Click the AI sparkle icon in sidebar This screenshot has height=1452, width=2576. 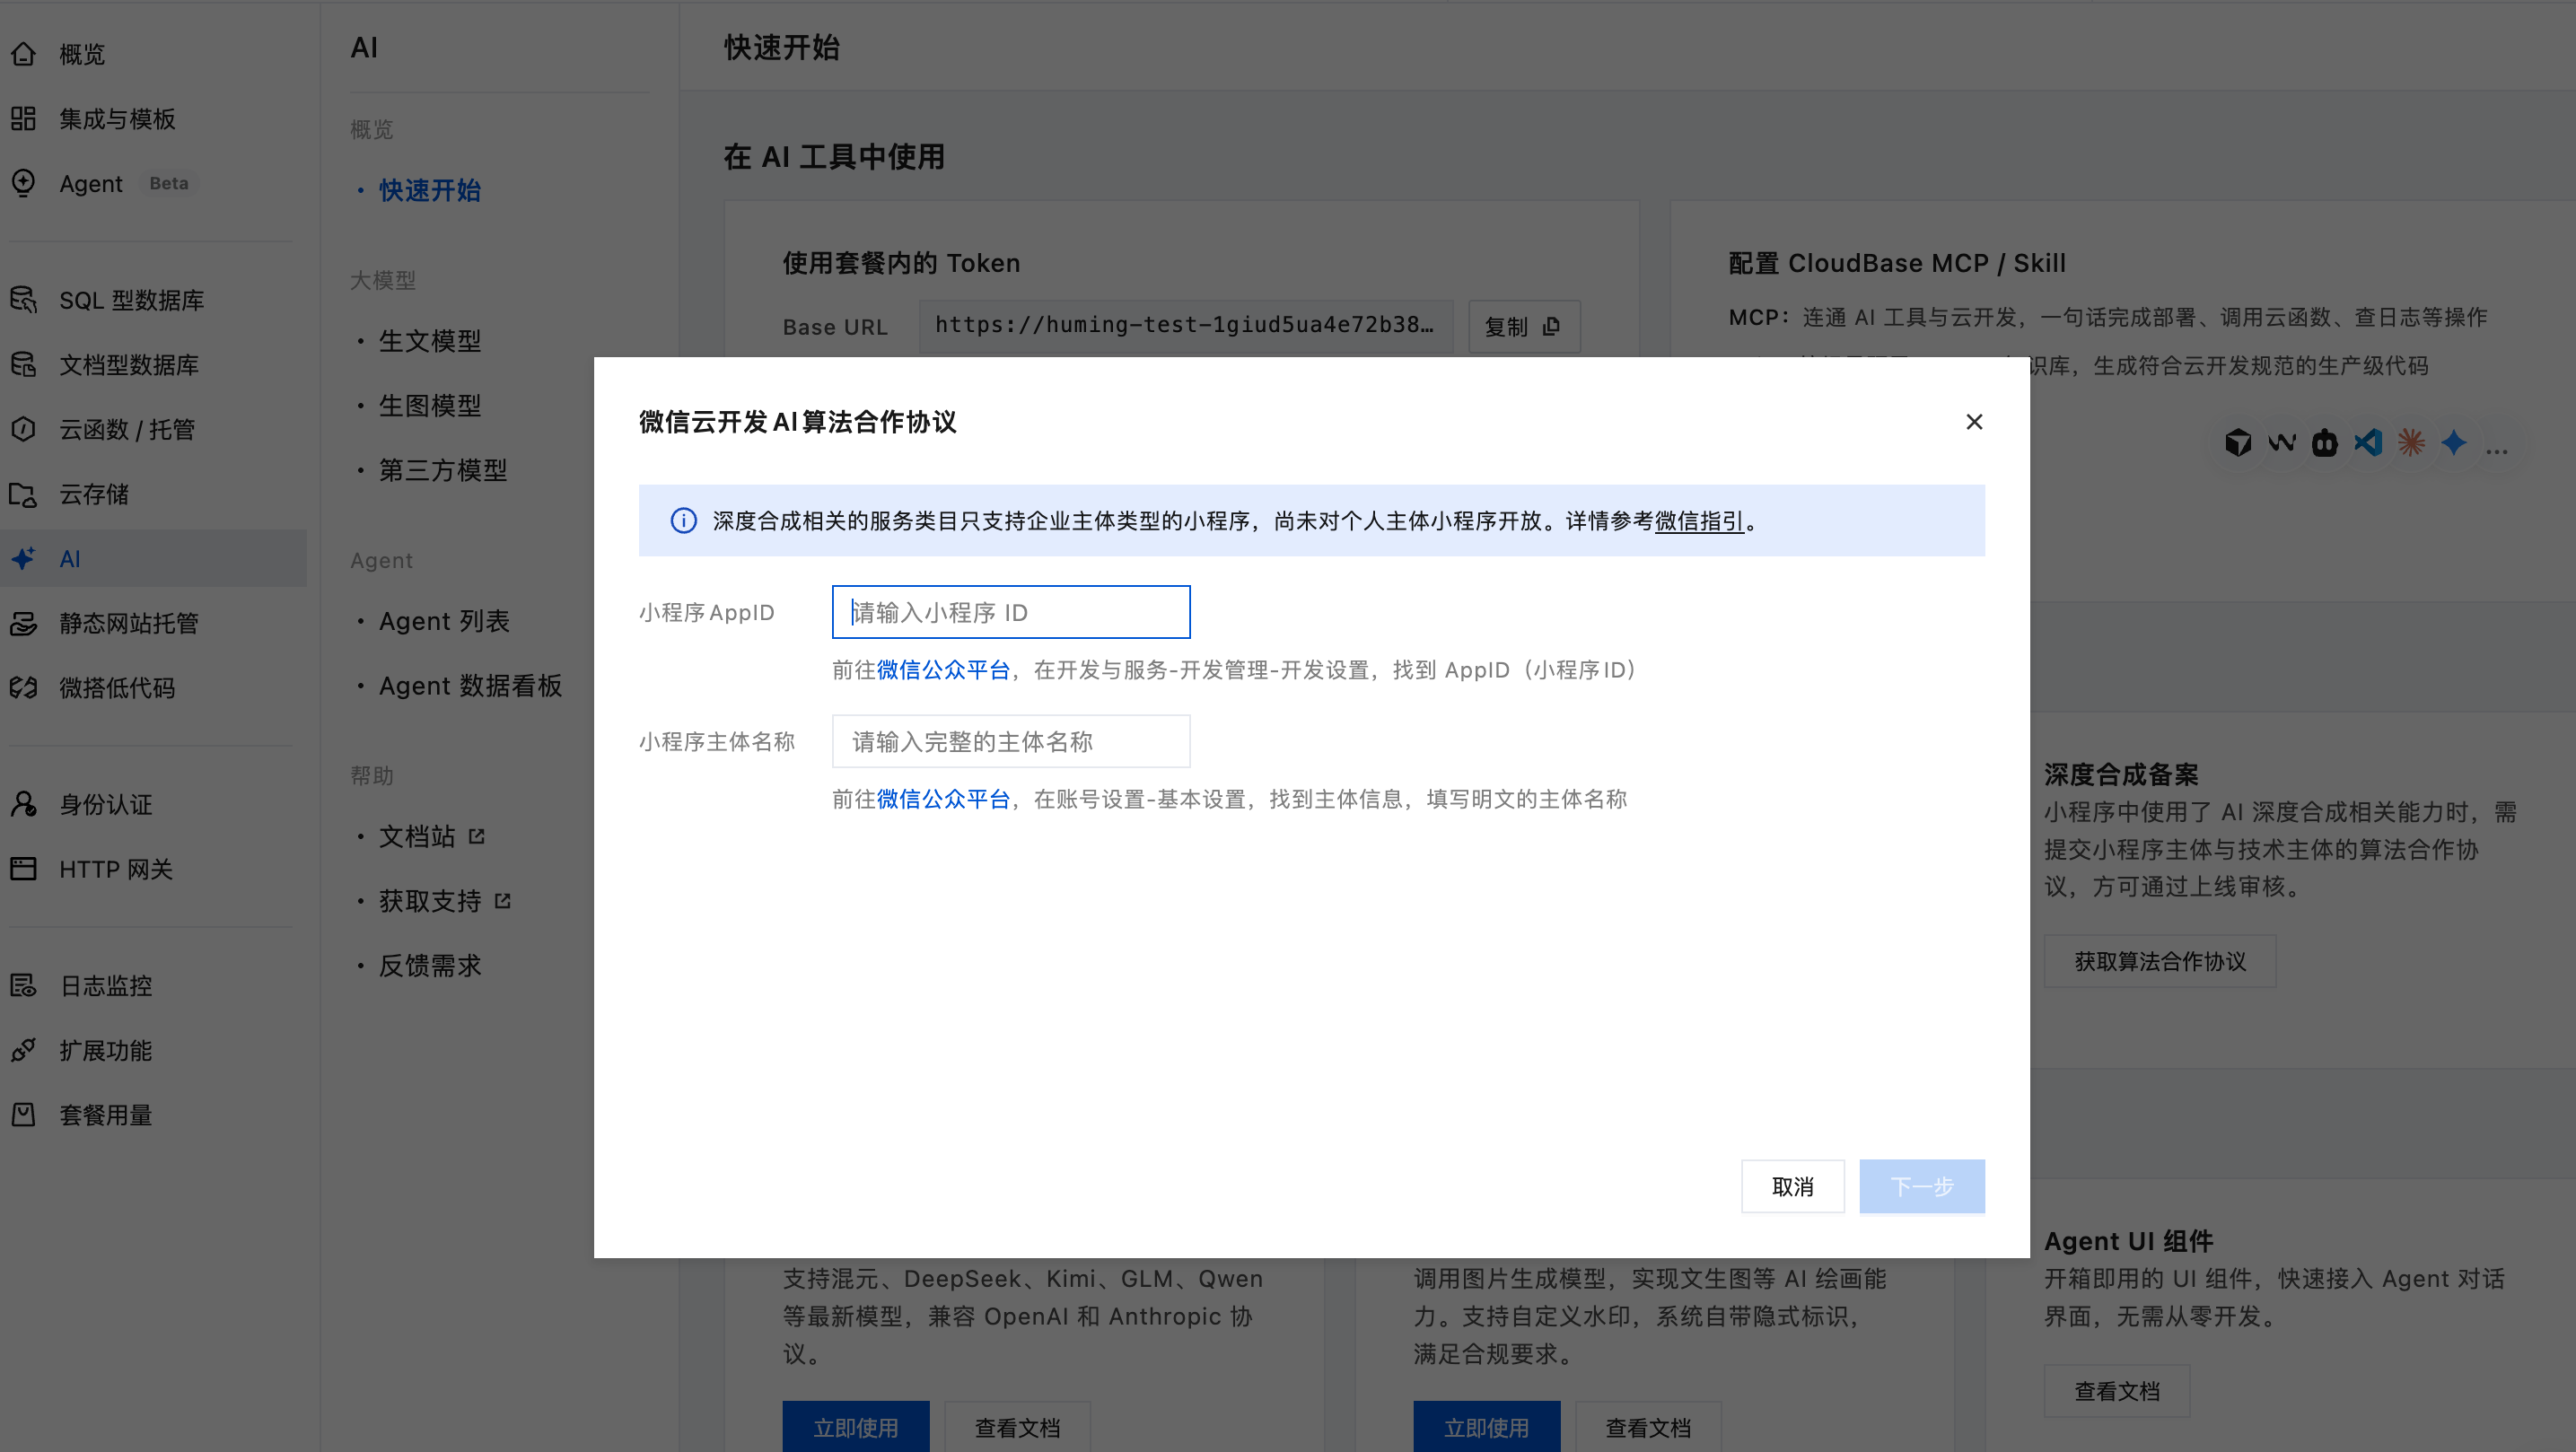(24, 558)
